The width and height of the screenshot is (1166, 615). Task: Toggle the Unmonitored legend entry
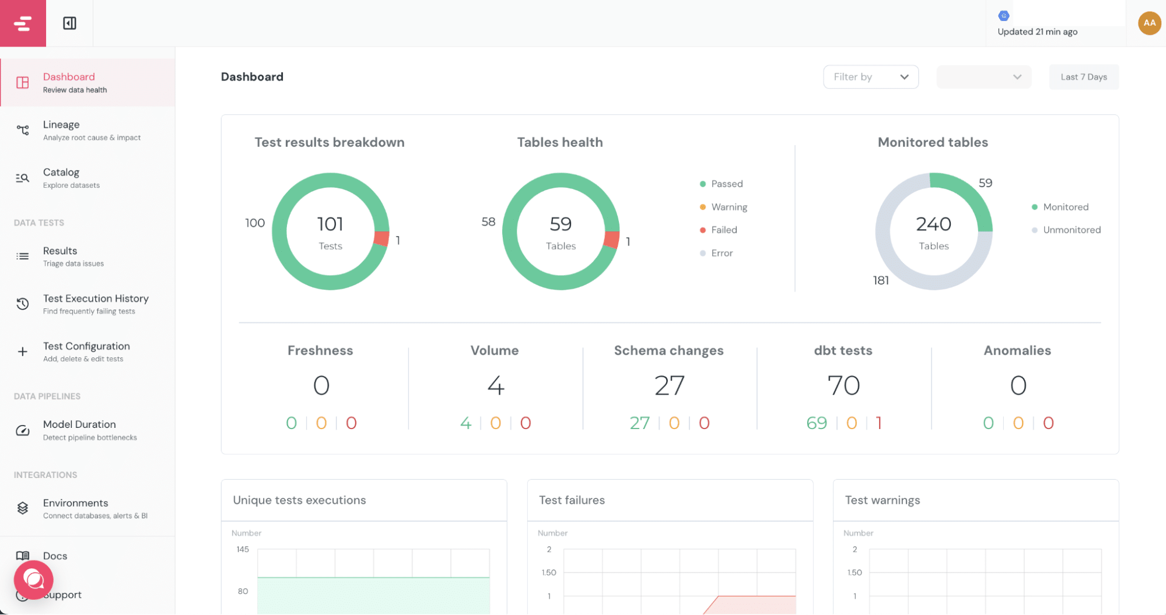[1071, 230]
